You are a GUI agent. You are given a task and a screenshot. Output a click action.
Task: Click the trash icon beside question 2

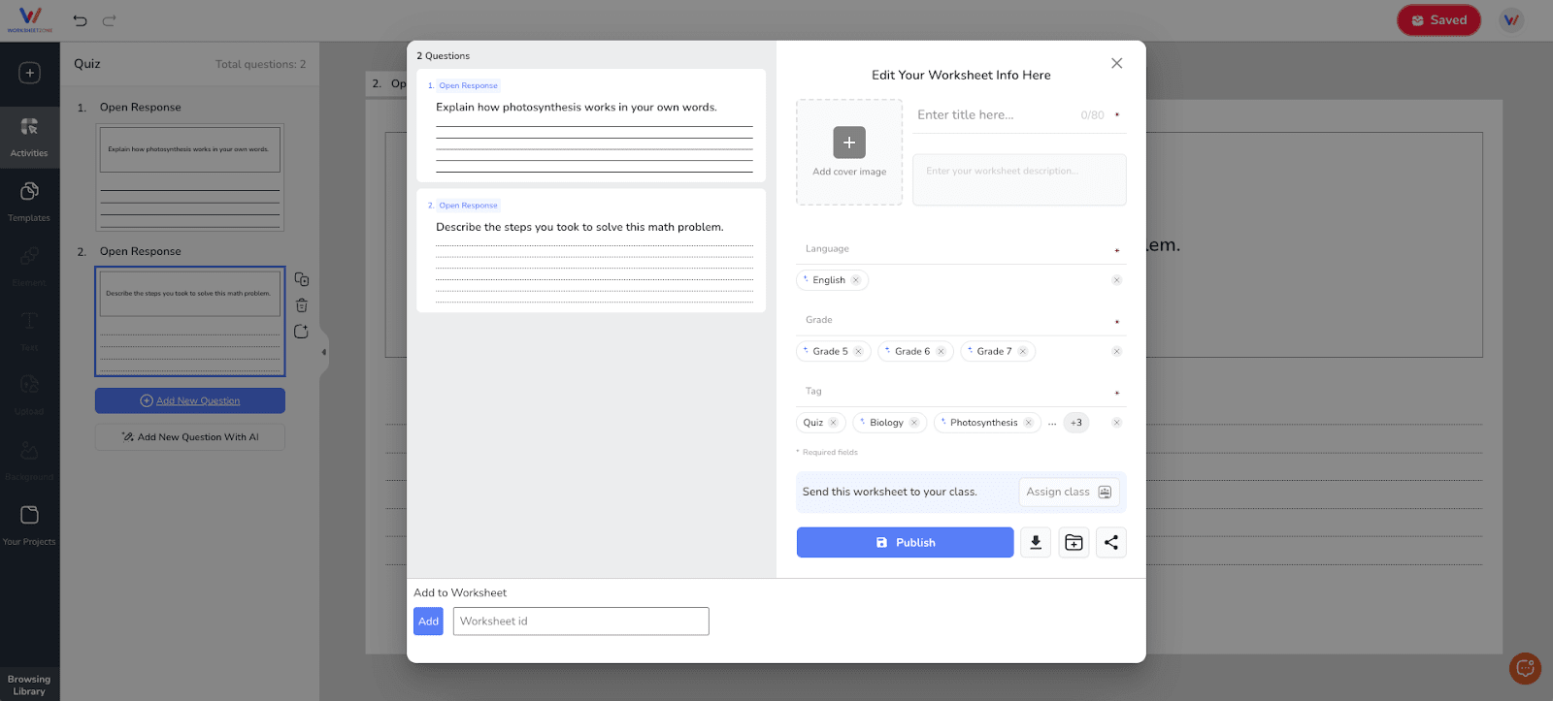coord(302,305)
